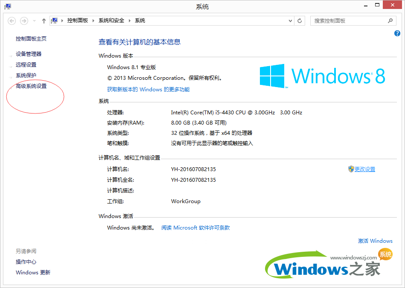Maximize the 系统 window
Viewport: 405px width, 288px height.
tap(377, 5)
